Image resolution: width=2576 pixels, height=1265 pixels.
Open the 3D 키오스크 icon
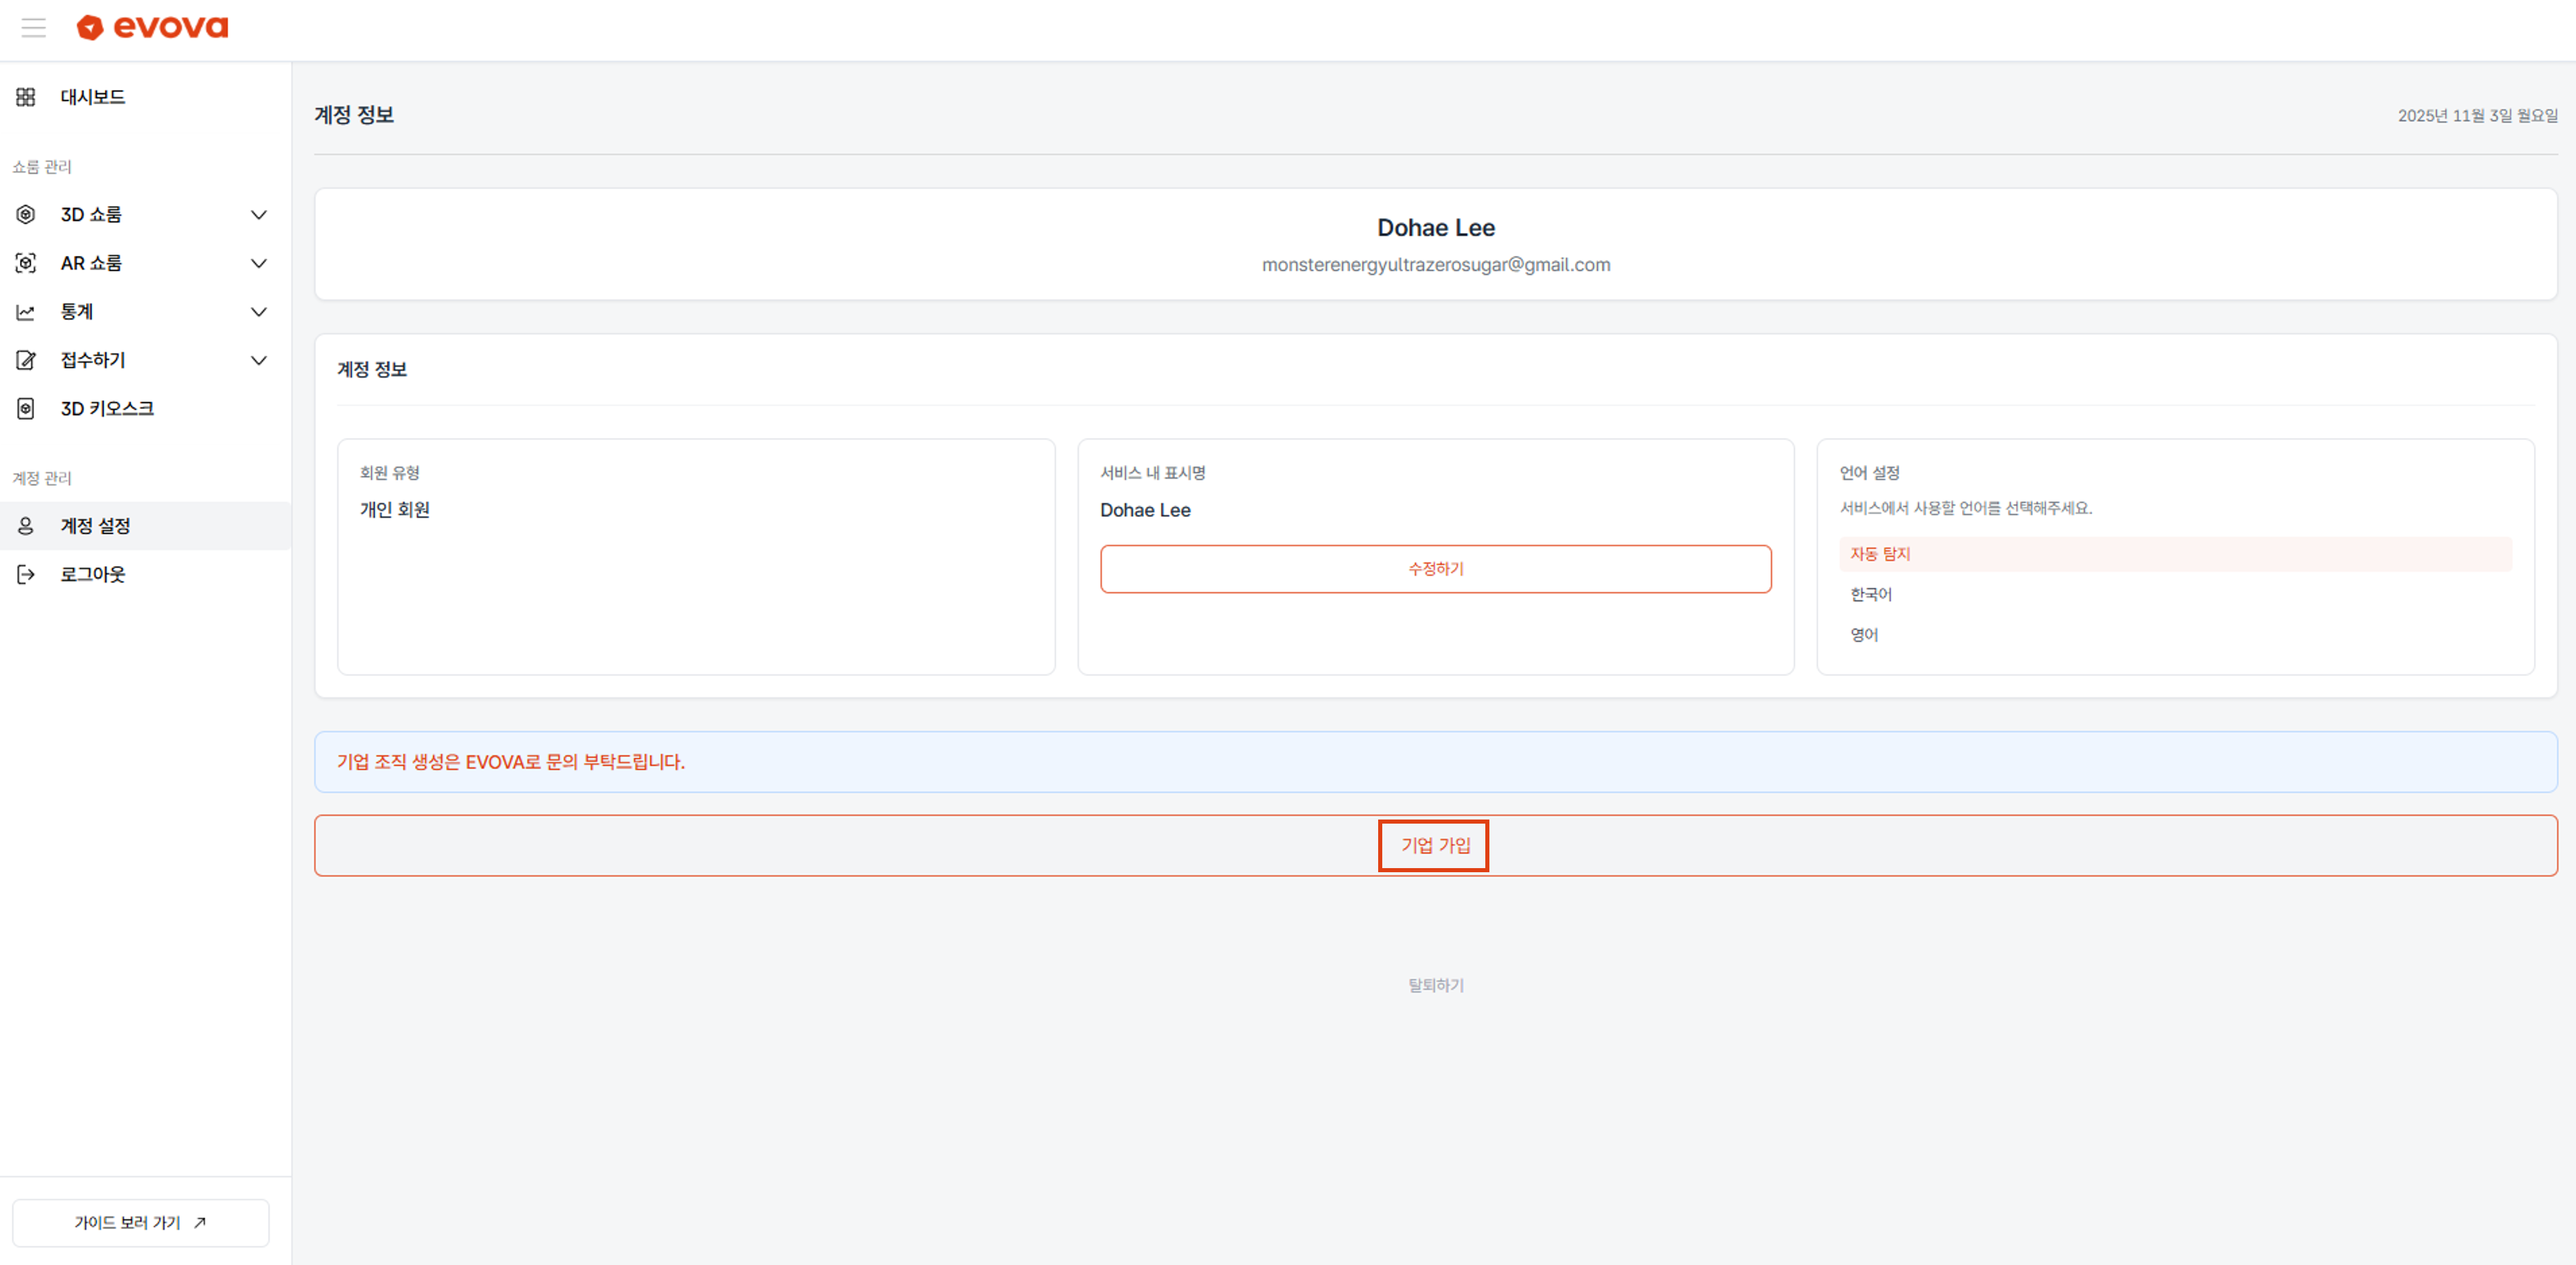26,407
